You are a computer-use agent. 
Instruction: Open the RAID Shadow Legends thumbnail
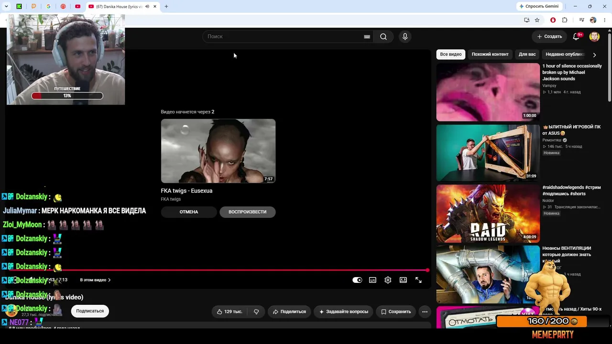tap(488, 214)
